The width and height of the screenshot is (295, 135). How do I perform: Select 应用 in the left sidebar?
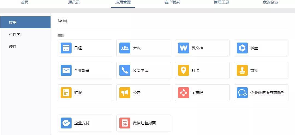click(x=25, y=22)
